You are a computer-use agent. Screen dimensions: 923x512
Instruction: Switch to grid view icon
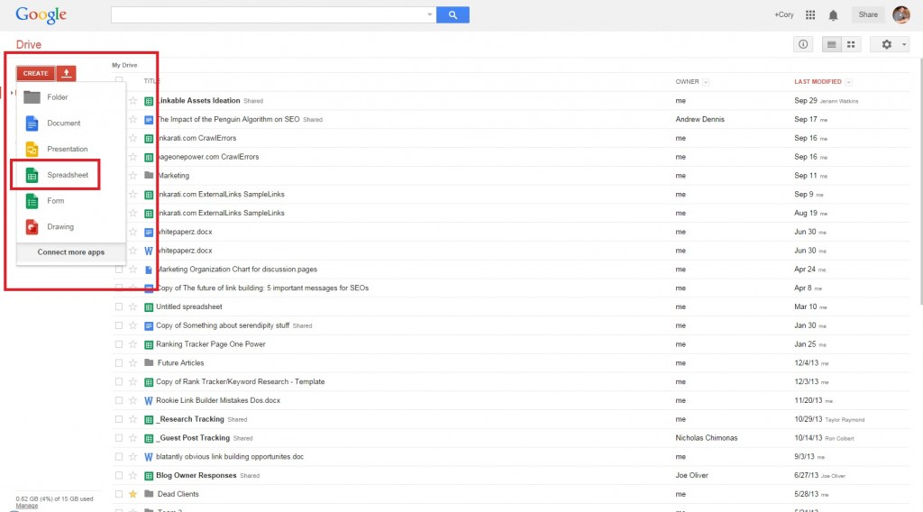tap(851, 44)
